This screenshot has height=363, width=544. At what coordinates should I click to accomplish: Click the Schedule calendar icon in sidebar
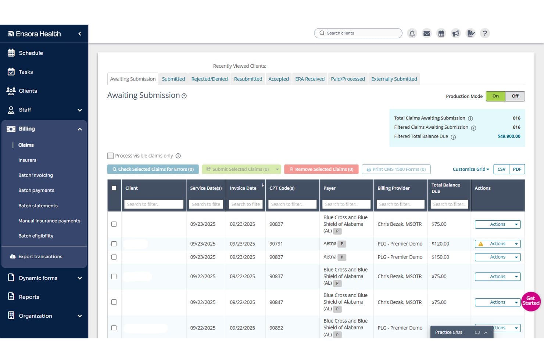pos(11,53)
